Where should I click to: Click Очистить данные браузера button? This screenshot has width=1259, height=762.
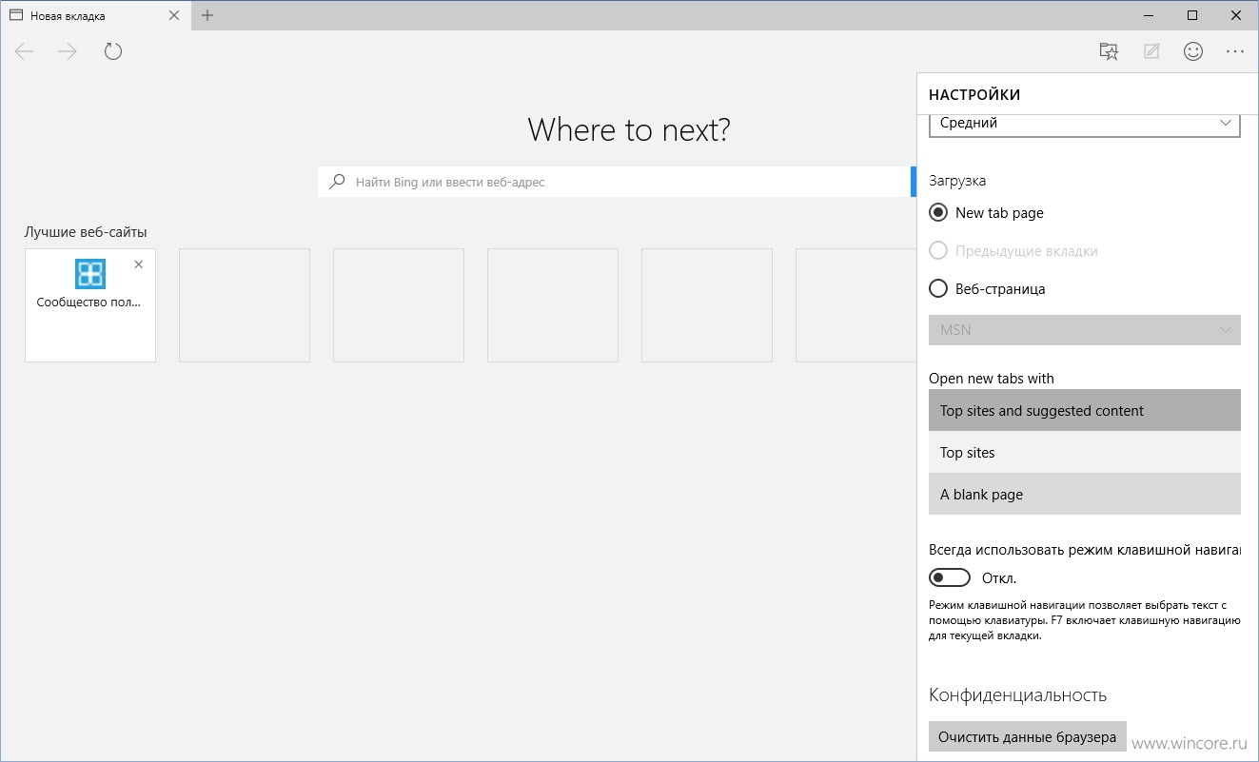(x=1028, y=737)
